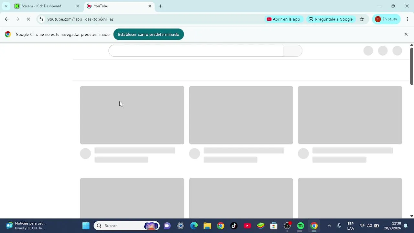Click the volume speaker icon in tray
The image size is (414, 233).
tap(369, 226)
